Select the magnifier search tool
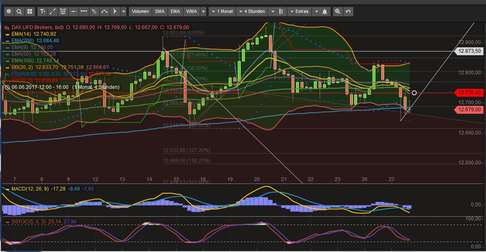 19,12
